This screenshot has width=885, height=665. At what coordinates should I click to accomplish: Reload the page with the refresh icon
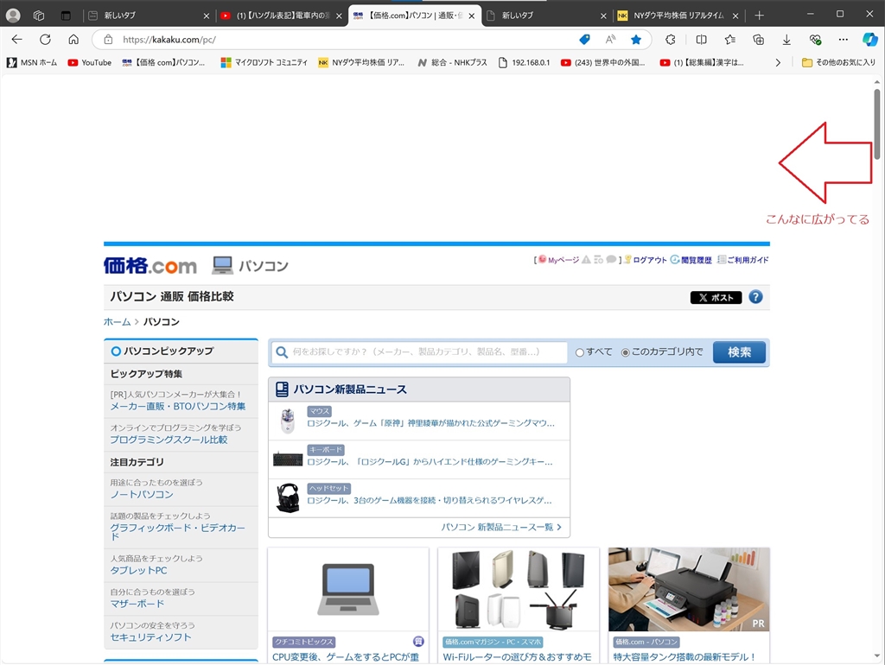(45, 40)
